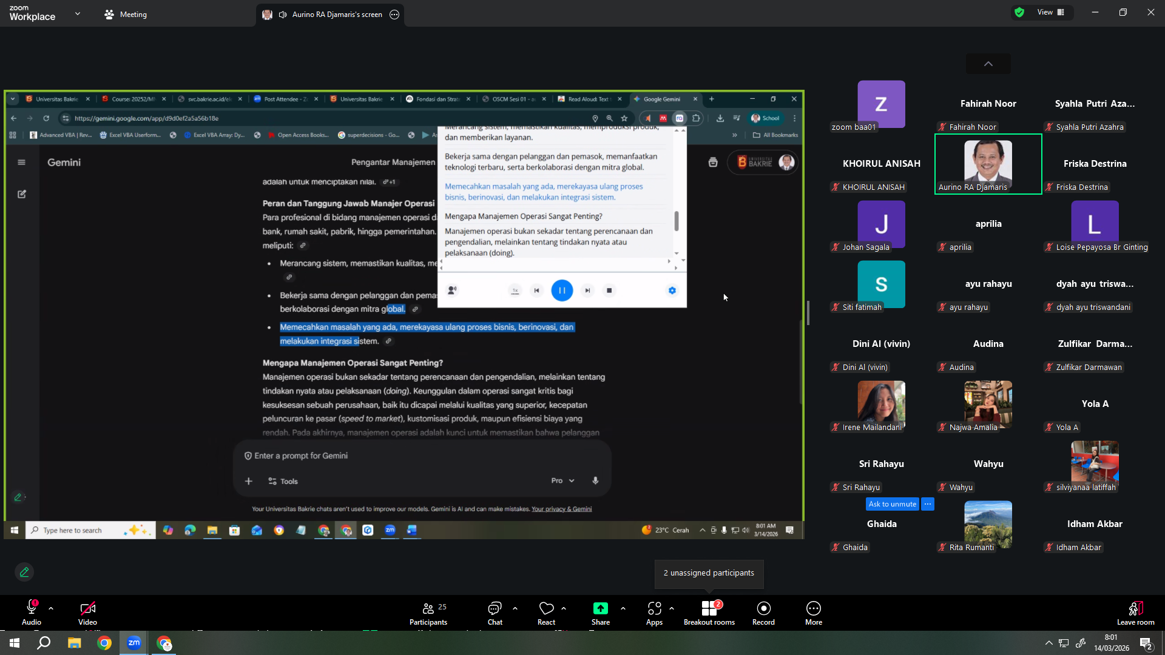1165x655 pixels.
Task: Skip to next sentence in Read Aloud player
Action: pyautogui.click(x=587, y=291)
